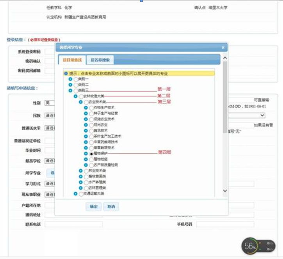The height and width of the screenshot is (259, 283).
Task: Click the blue icon before 交通运输大类
Action: (x=75, y=193)
